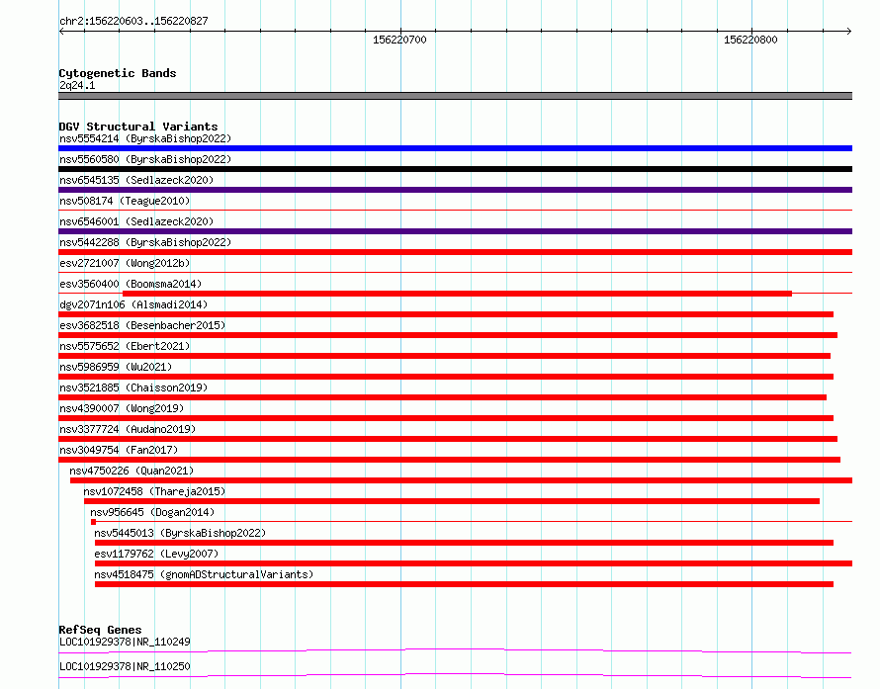Viewport: 880px width, 689px height.
Task: Click the right arrow on the ruler
Action: (x=848, y=31)
